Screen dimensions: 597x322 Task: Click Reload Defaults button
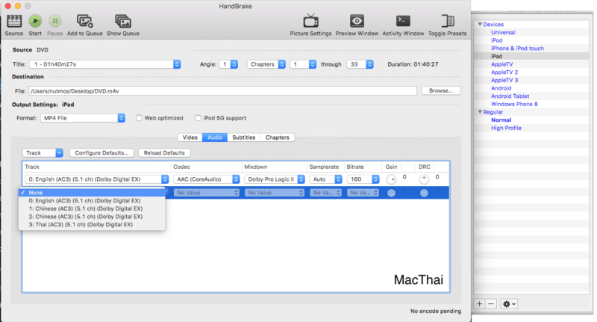(164, 153)
